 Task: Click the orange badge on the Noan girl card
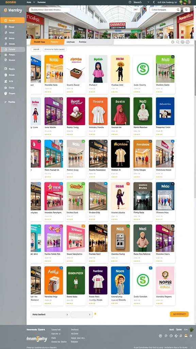(x=128, y=184)
